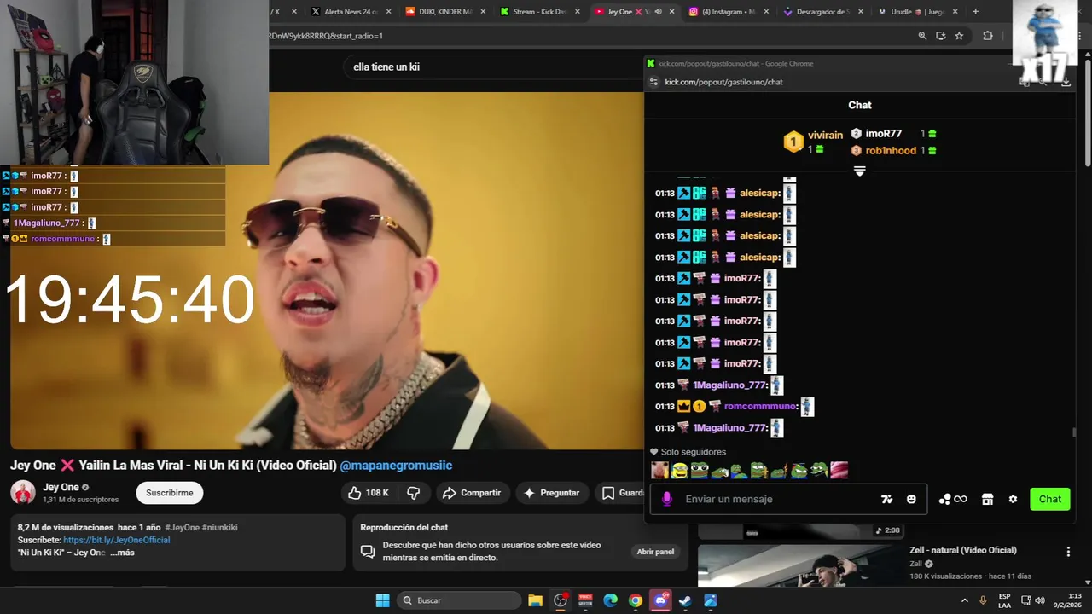1092x614 pixels.
Task: Open the Windows Start menu
Action: (382, 600)
